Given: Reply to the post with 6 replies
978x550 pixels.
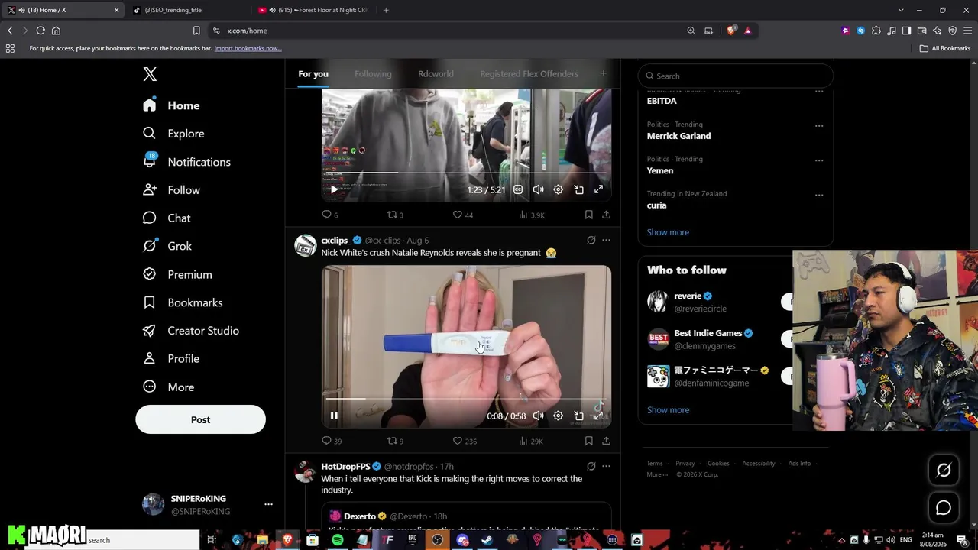Looking at the screenshot, I should tap(330, 215).
